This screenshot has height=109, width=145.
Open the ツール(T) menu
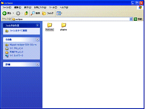tap(53, 7)
